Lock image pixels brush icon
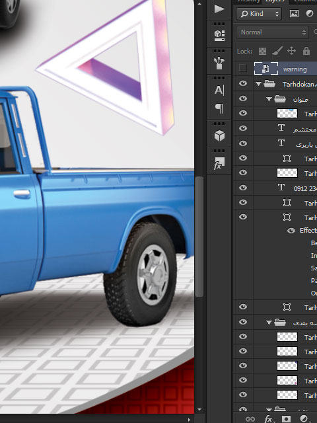Image resolution: width=317 pixels, height=423 pixels. click(x=277, y=51)
